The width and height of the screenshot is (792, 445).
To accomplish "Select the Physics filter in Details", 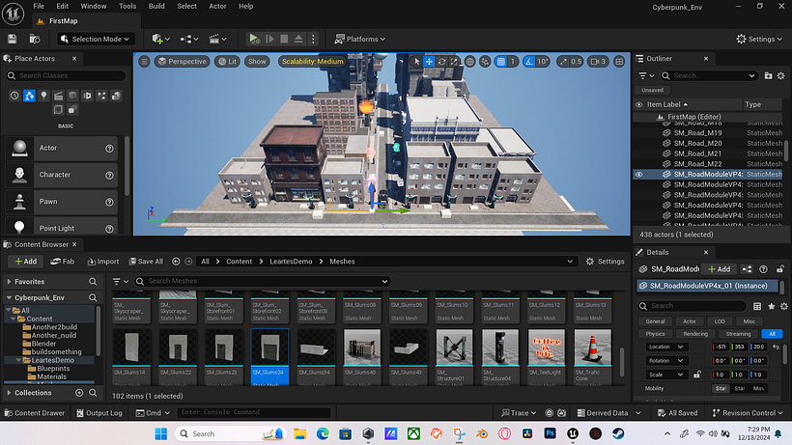I will 655,334.
